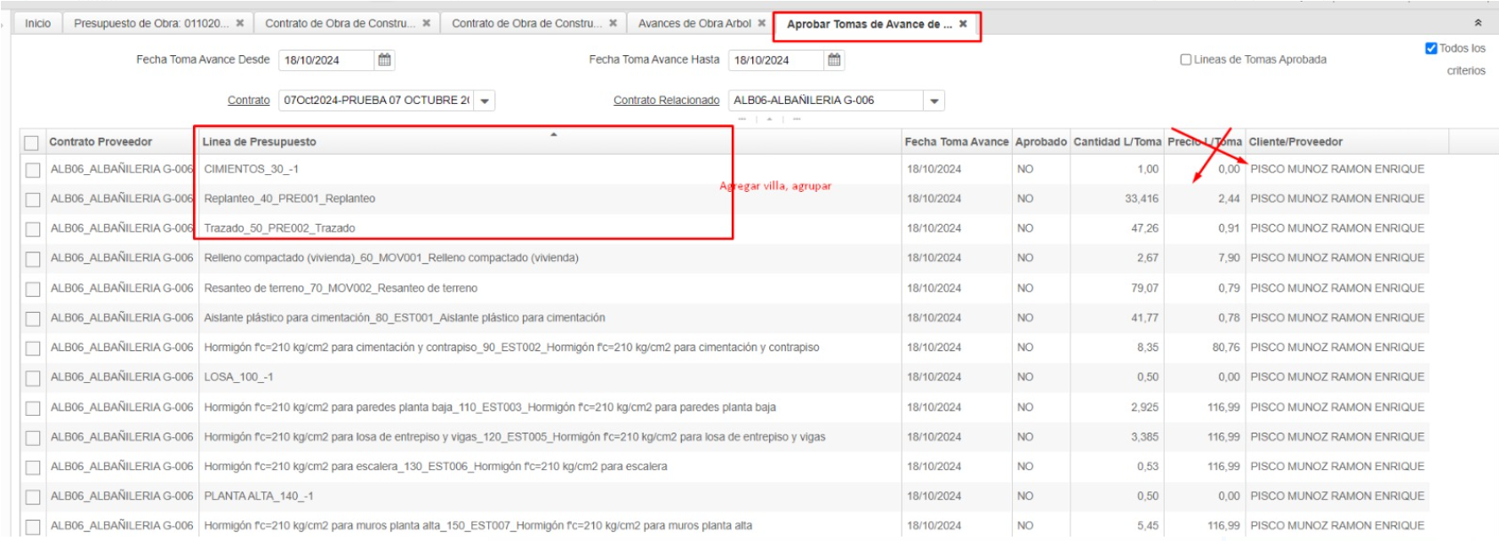Close the Avances de Obra Arbol tab
Viewport: 1499px width, 541px height.
point(761,23)
